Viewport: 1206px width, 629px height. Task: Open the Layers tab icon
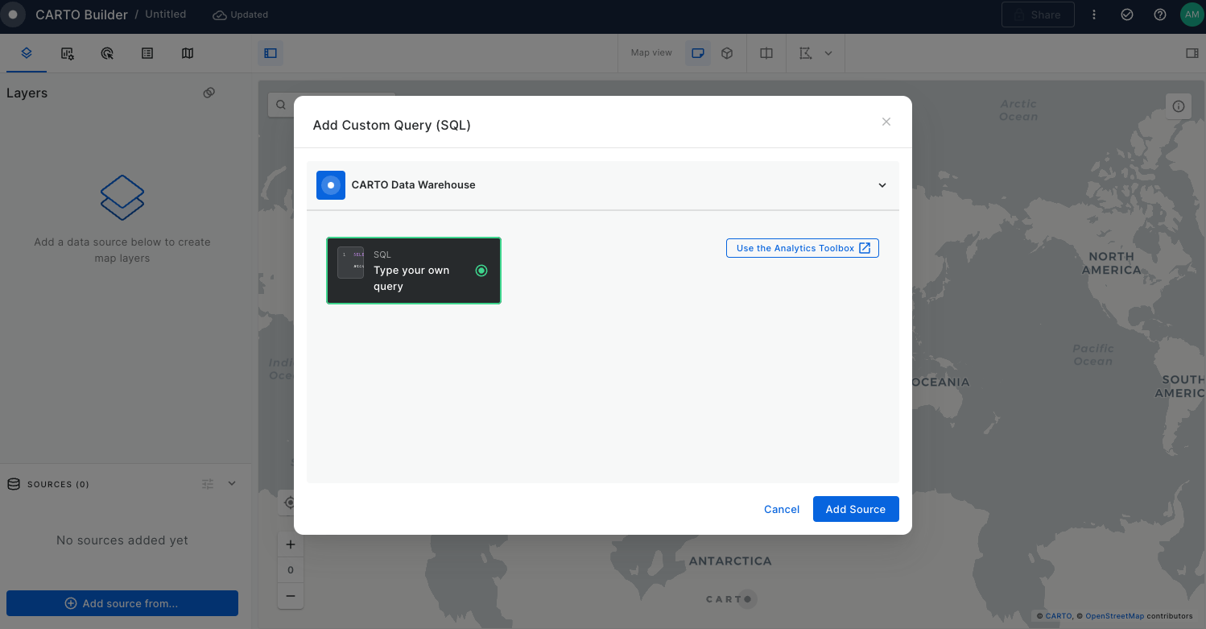coord(27,53)
